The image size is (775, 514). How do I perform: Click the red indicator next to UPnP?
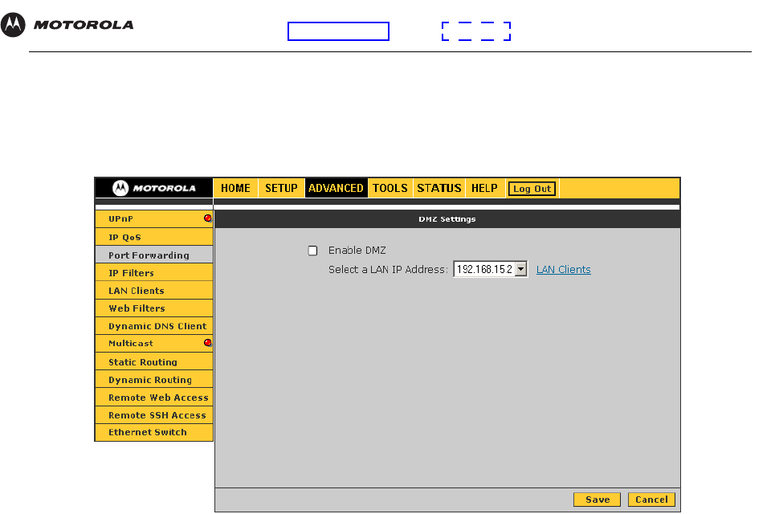[207, 218]
